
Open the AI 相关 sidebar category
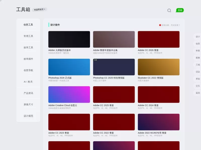(28, 82)
